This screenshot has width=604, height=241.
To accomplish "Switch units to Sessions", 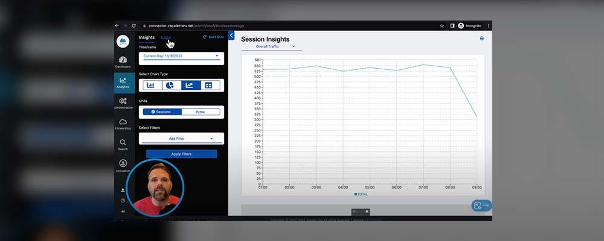I will pos(162,112).
